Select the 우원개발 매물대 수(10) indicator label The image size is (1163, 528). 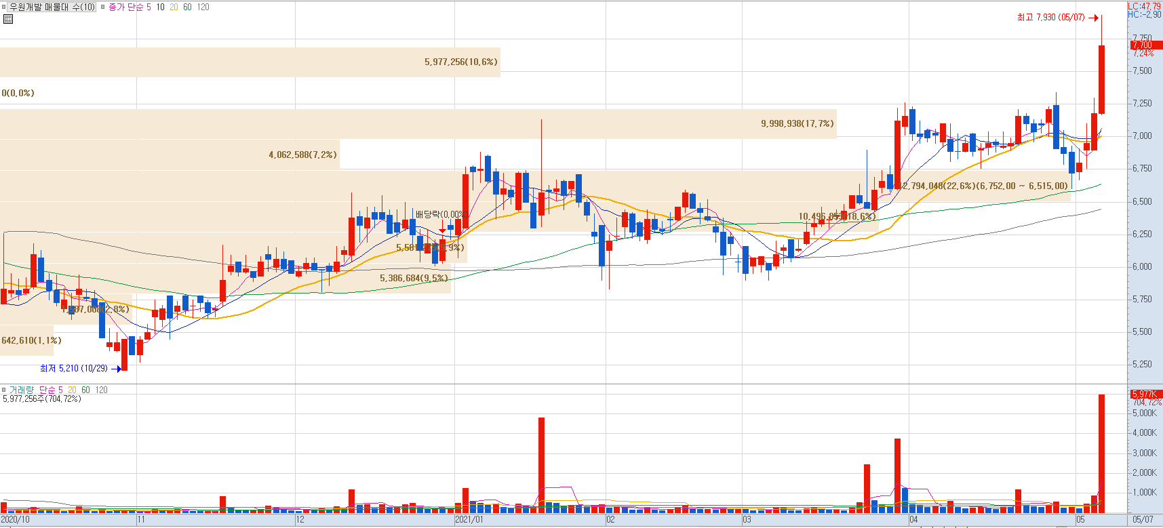coord(52,7)
